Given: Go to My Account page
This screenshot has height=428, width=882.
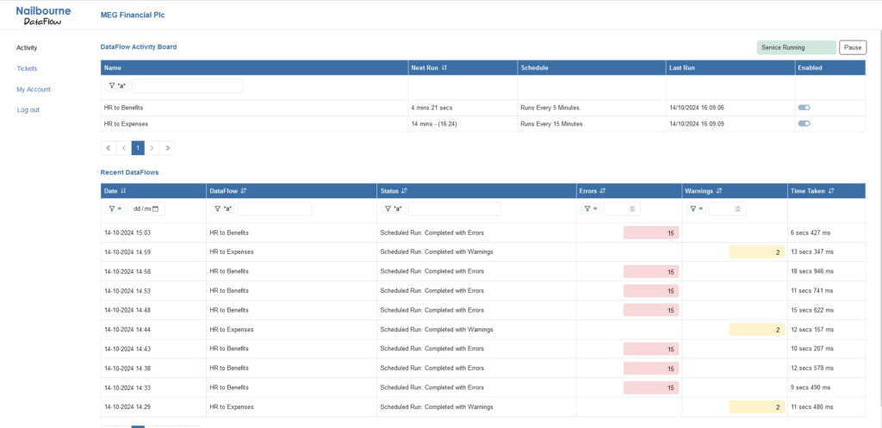Looking at the screenshot, I should coord(34,89).
